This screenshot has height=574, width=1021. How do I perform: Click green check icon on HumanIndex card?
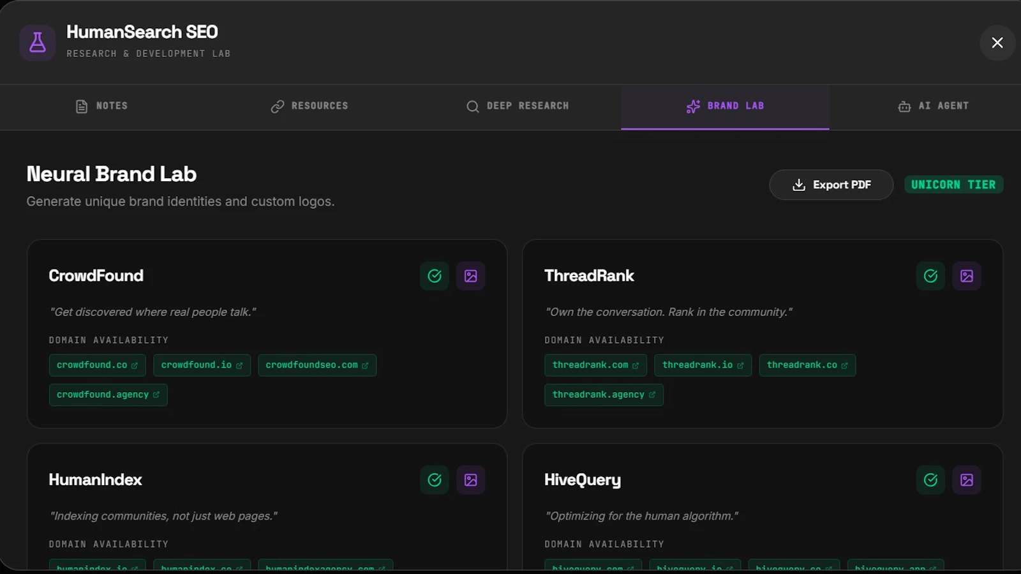click(x=435, y=480)
